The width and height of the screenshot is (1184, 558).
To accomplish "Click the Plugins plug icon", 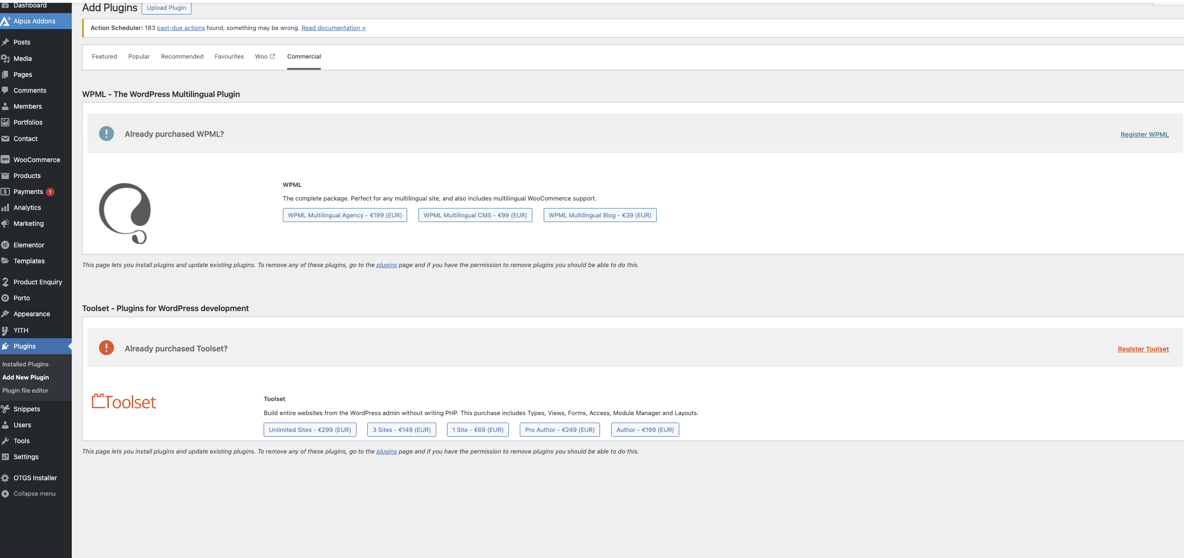I will [x=6, y=346].
